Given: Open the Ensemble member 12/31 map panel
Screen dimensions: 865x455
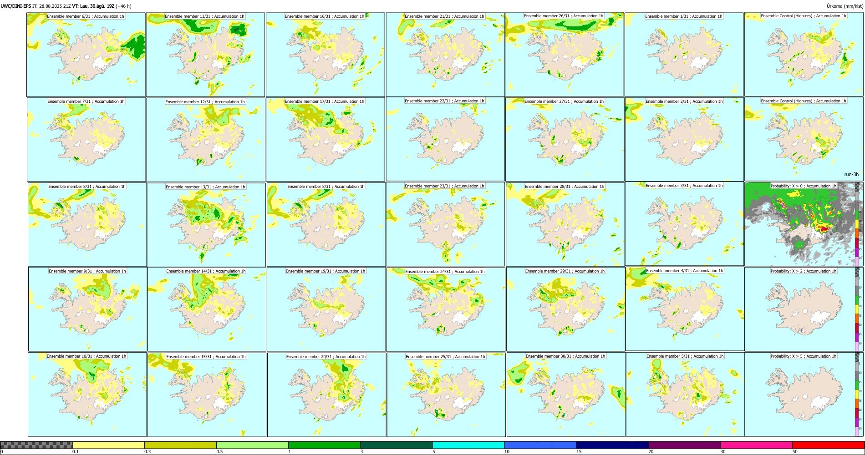Looking at the screenshot, I should point(206,140).
